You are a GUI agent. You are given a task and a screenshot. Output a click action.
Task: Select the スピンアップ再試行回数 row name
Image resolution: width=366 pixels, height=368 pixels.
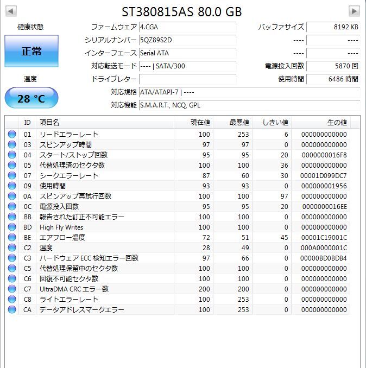point(75,196)
